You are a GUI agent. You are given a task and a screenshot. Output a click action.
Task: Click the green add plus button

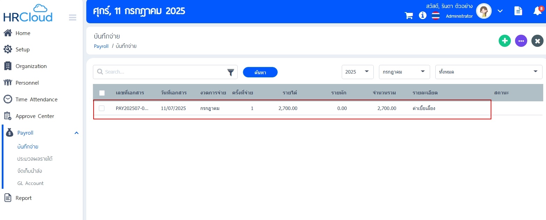pyautogui.click(x=505, y=41)
